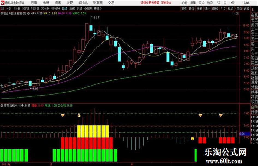This screenshot has width=258, height=166.
Task: Open the 多周期 multi-period view
Action: tap(88, 8)
